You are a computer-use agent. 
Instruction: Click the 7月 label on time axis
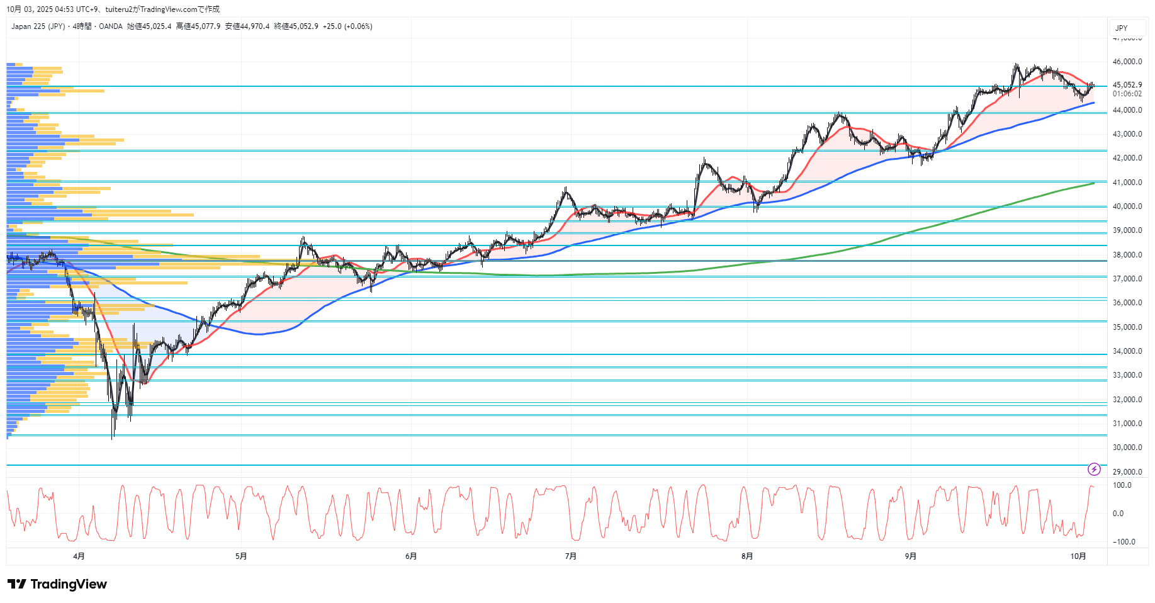point(570,556)
